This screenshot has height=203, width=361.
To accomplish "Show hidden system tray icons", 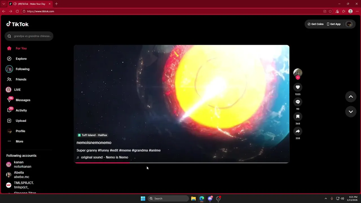I will (326, 198).
